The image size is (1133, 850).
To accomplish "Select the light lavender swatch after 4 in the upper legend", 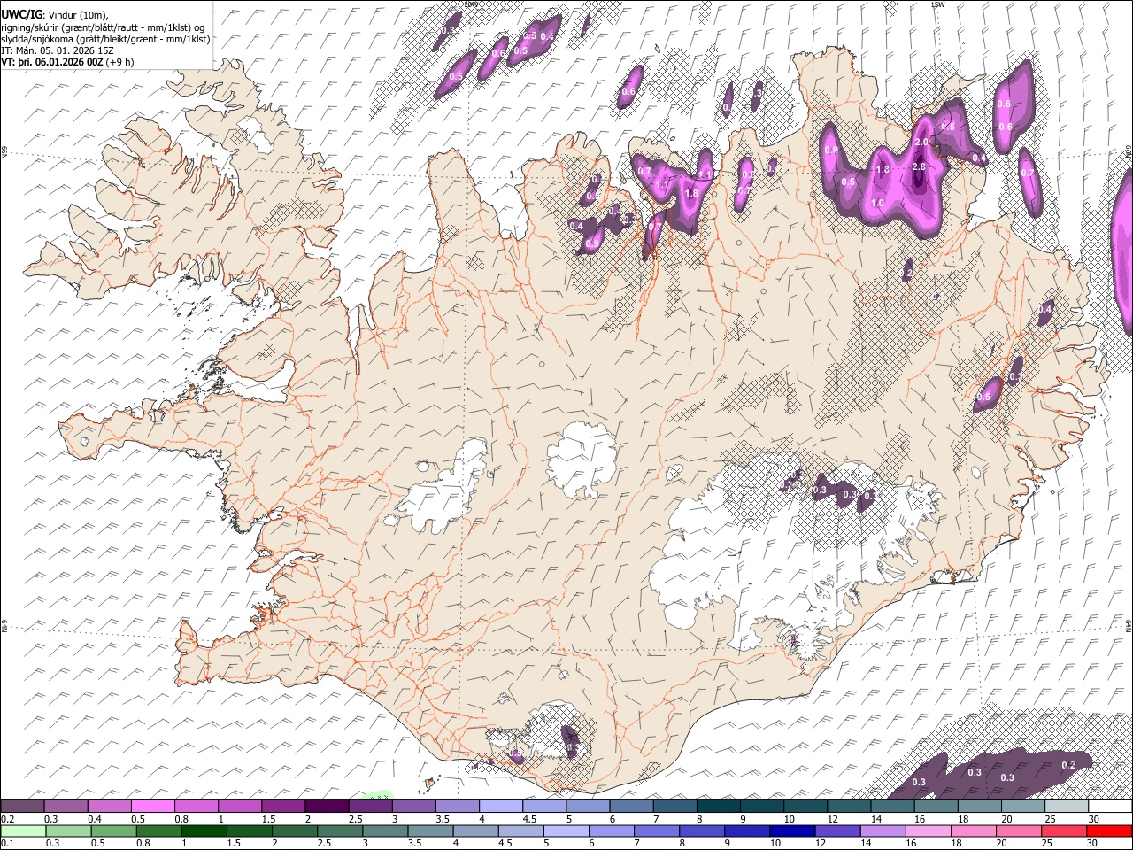I will (501, 806).
